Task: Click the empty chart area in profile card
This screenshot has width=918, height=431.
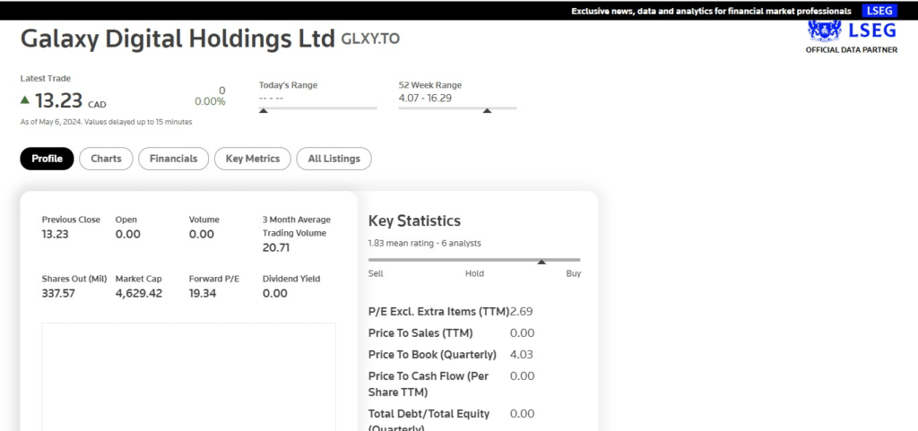Action: tap(188, 376)
